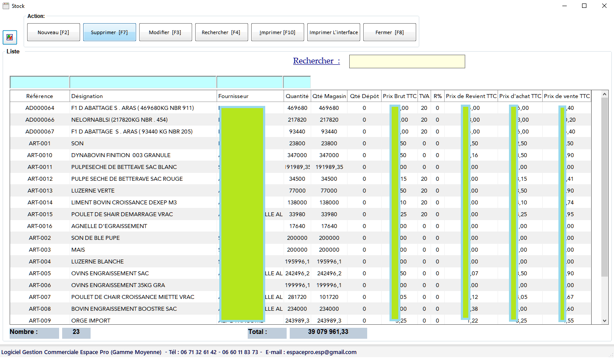Click the Référence filter box above the table
Screen dimensions: 614x358
[x=39, y=82]
